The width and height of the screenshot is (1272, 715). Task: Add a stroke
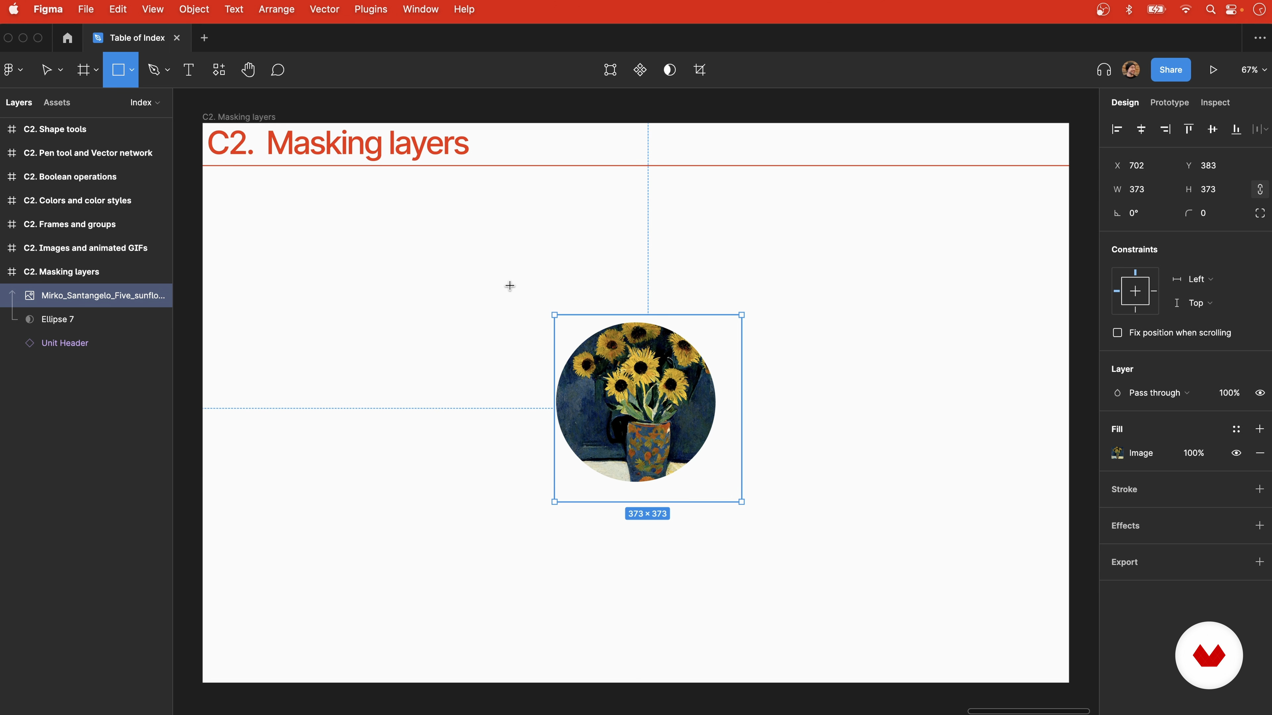(1260, 489)
